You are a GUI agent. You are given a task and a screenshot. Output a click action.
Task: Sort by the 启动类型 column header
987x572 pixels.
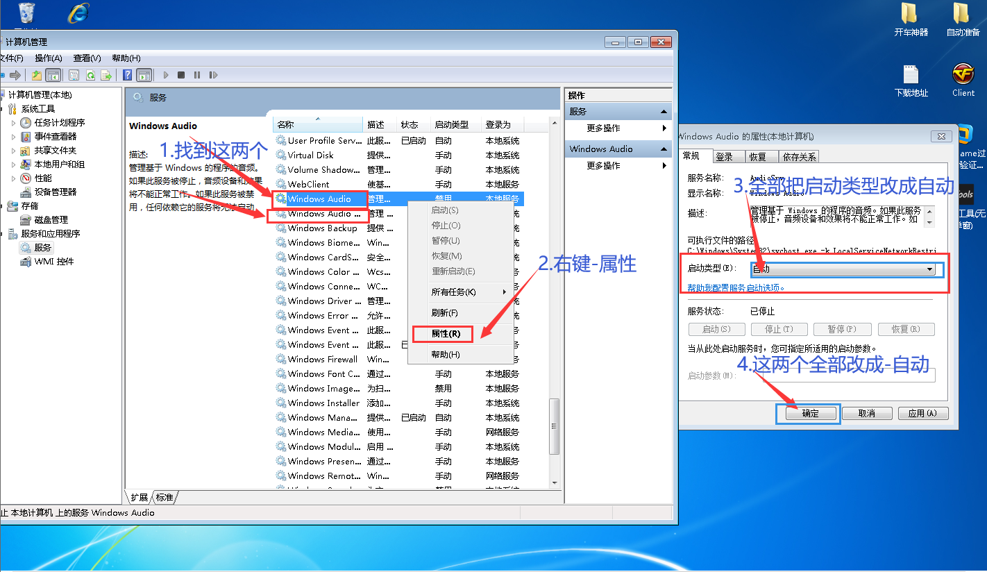click(x=456, y=125)
